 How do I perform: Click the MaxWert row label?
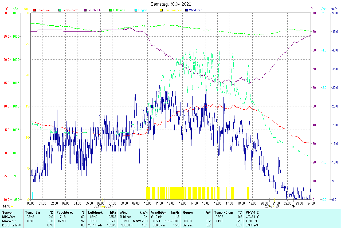9,221
